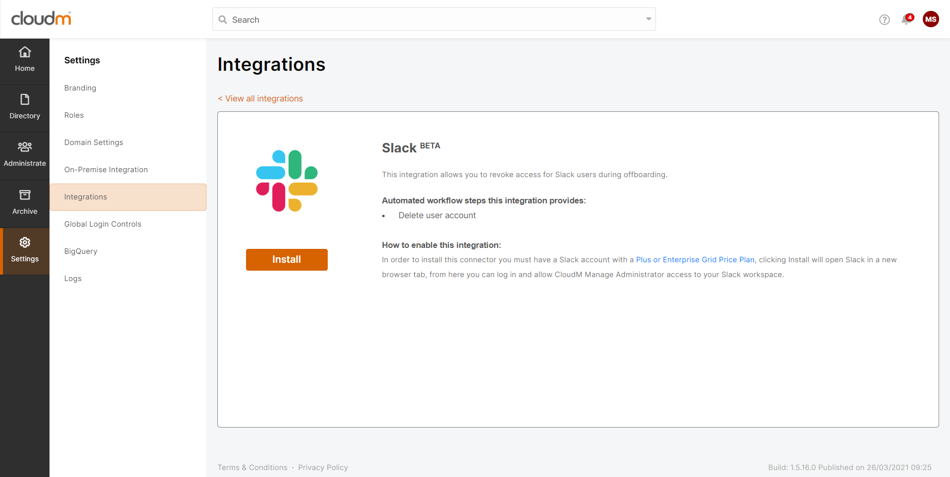Open the MS user avatar menu
This screenshot has width=950, height=477.
pos(931,19)
